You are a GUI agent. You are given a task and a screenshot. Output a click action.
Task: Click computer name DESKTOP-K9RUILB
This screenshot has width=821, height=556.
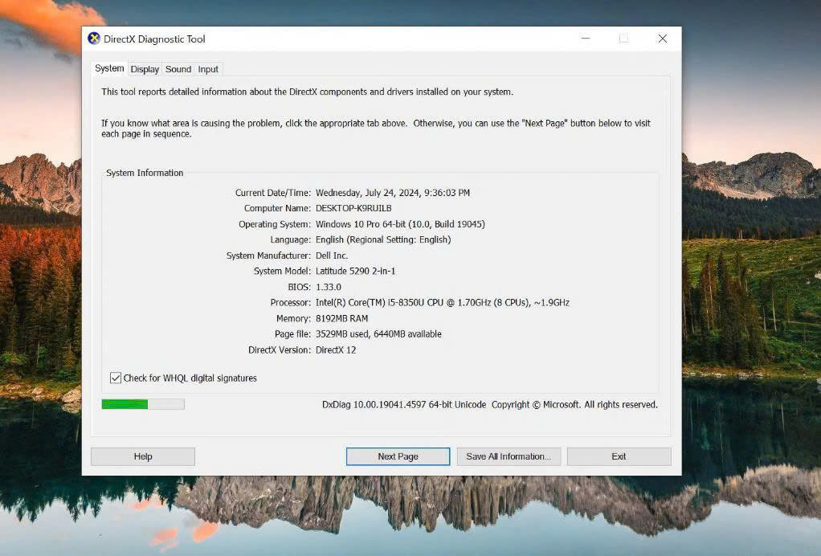pyautogui.click(x=353, y=208)
